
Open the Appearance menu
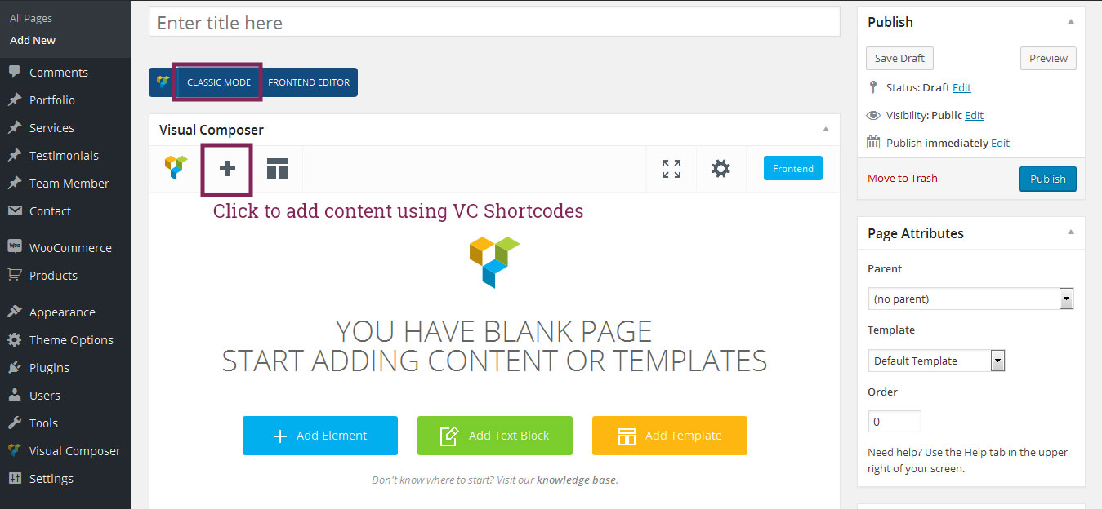[x=62, y=312]
